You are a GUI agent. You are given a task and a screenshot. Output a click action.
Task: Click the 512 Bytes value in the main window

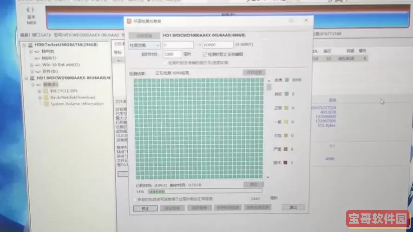pos(327,125)
